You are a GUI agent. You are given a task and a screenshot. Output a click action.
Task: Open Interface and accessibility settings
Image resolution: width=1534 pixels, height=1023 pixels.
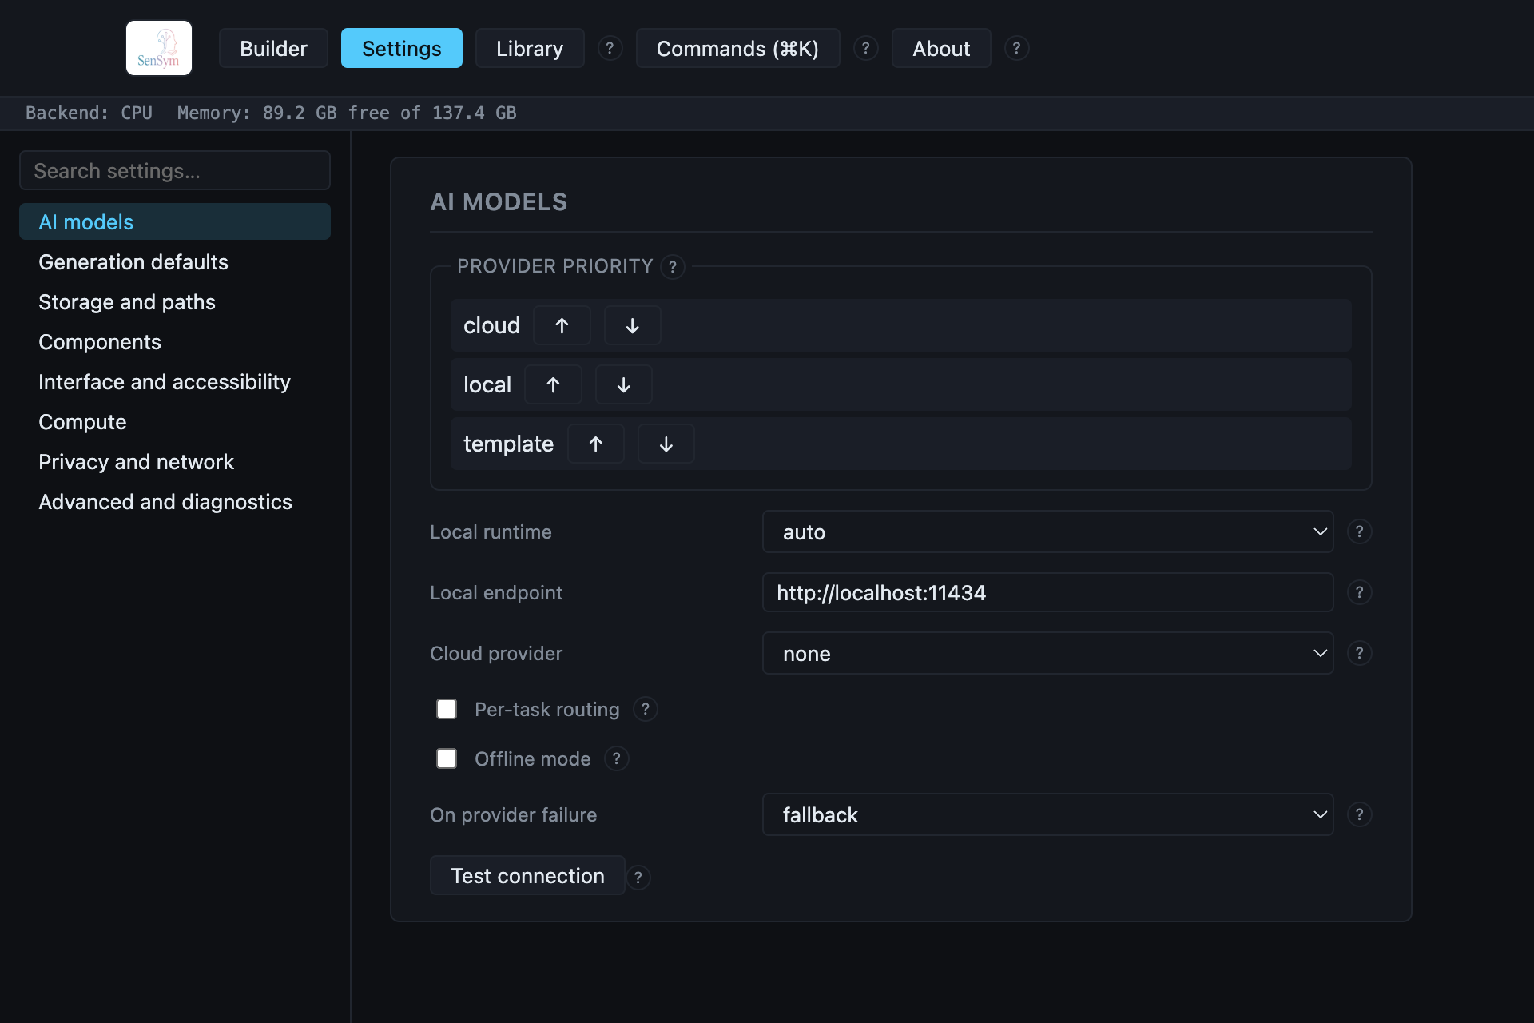tap(175, 381)
